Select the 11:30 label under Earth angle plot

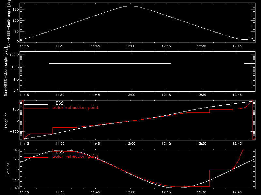[60, 46]
